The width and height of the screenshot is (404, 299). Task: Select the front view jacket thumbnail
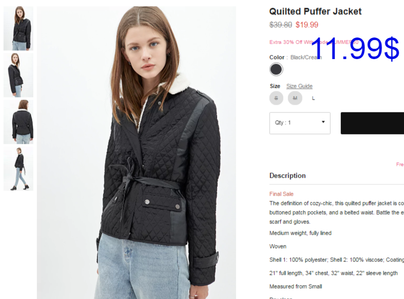18,28
